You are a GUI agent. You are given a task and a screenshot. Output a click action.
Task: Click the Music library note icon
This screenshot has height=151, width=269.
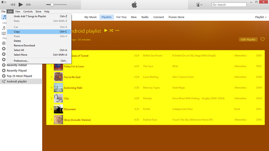4,17
